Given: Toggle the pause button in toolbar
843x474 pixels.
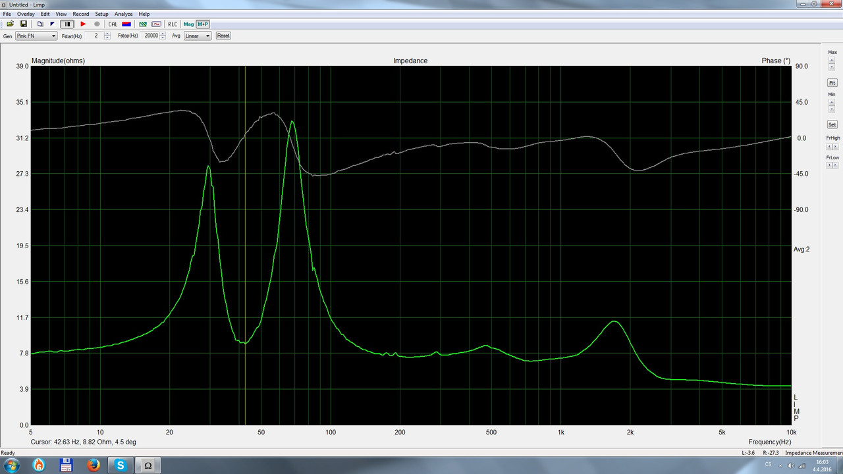Looking at the screenshot, I should (67, 24).
